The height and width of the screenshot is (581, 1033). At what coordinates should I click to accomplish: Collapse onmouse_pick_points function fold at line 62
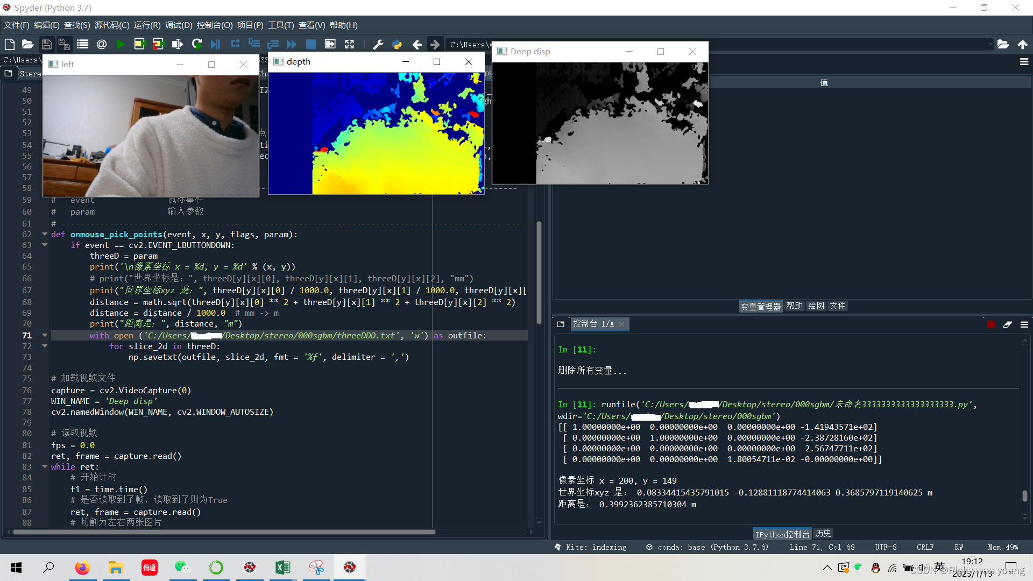(45, 234)
